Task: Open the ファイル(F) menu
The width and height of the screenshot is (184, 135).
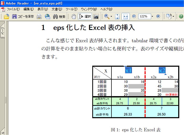Action: [13, 9]
